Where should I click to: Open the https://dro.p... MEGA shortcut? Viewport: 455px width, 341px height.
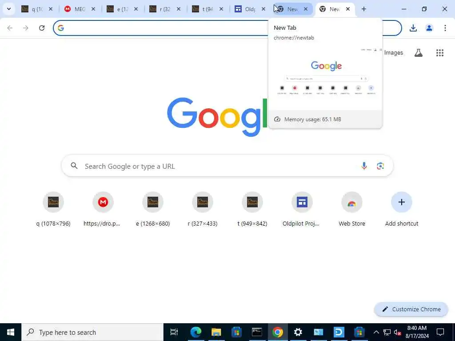coord(103,209)
